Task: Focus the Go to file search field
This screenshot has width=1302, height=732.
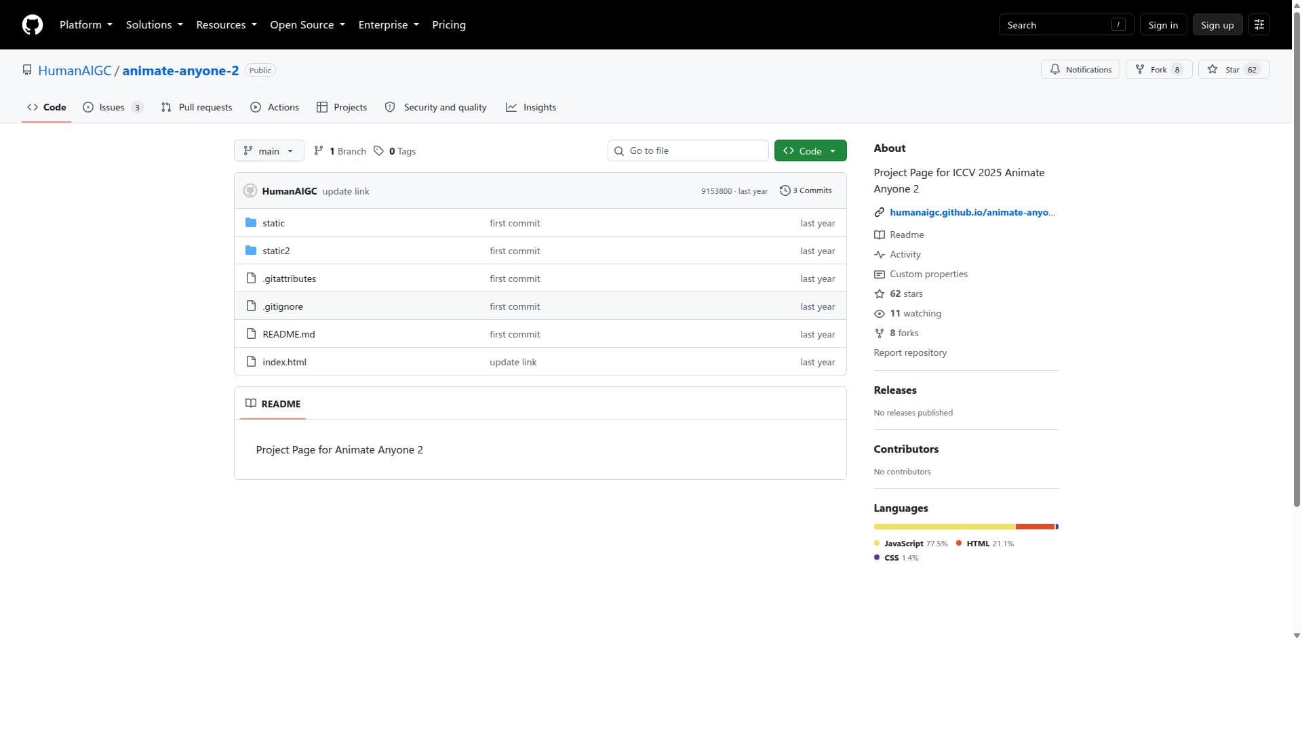Action: pyautogui.click(x=688, y=151)
